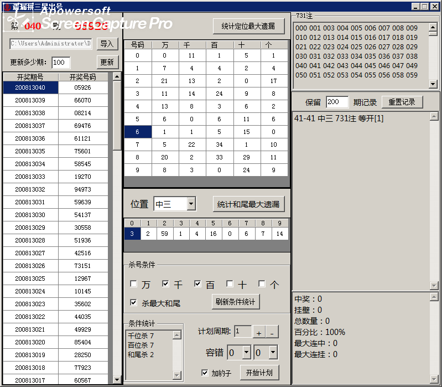Viewport: 442px width, 387px height.
Task: Click the 导入 import button
Action: [107, 44]
